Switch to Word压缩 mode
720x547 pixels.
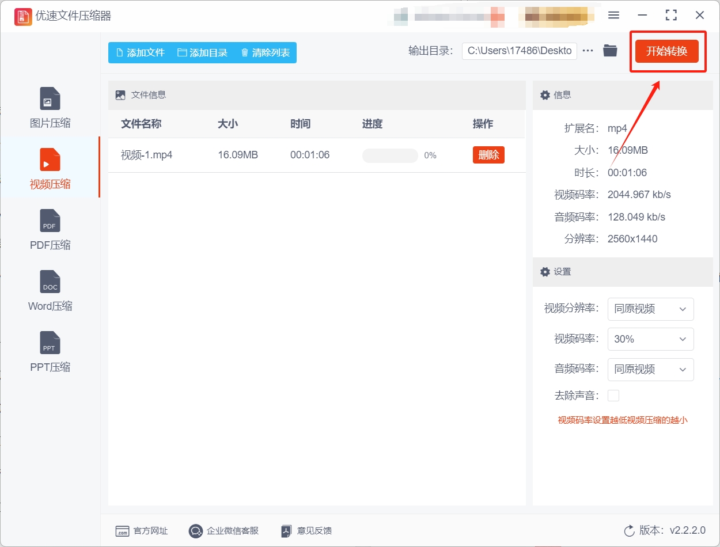click(x=50, y=291)
